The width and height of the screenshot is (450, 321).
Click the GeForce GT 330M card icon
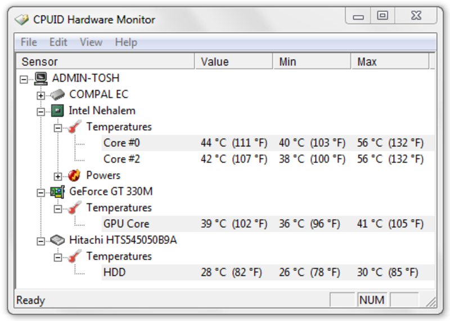[x=58, y=191]
